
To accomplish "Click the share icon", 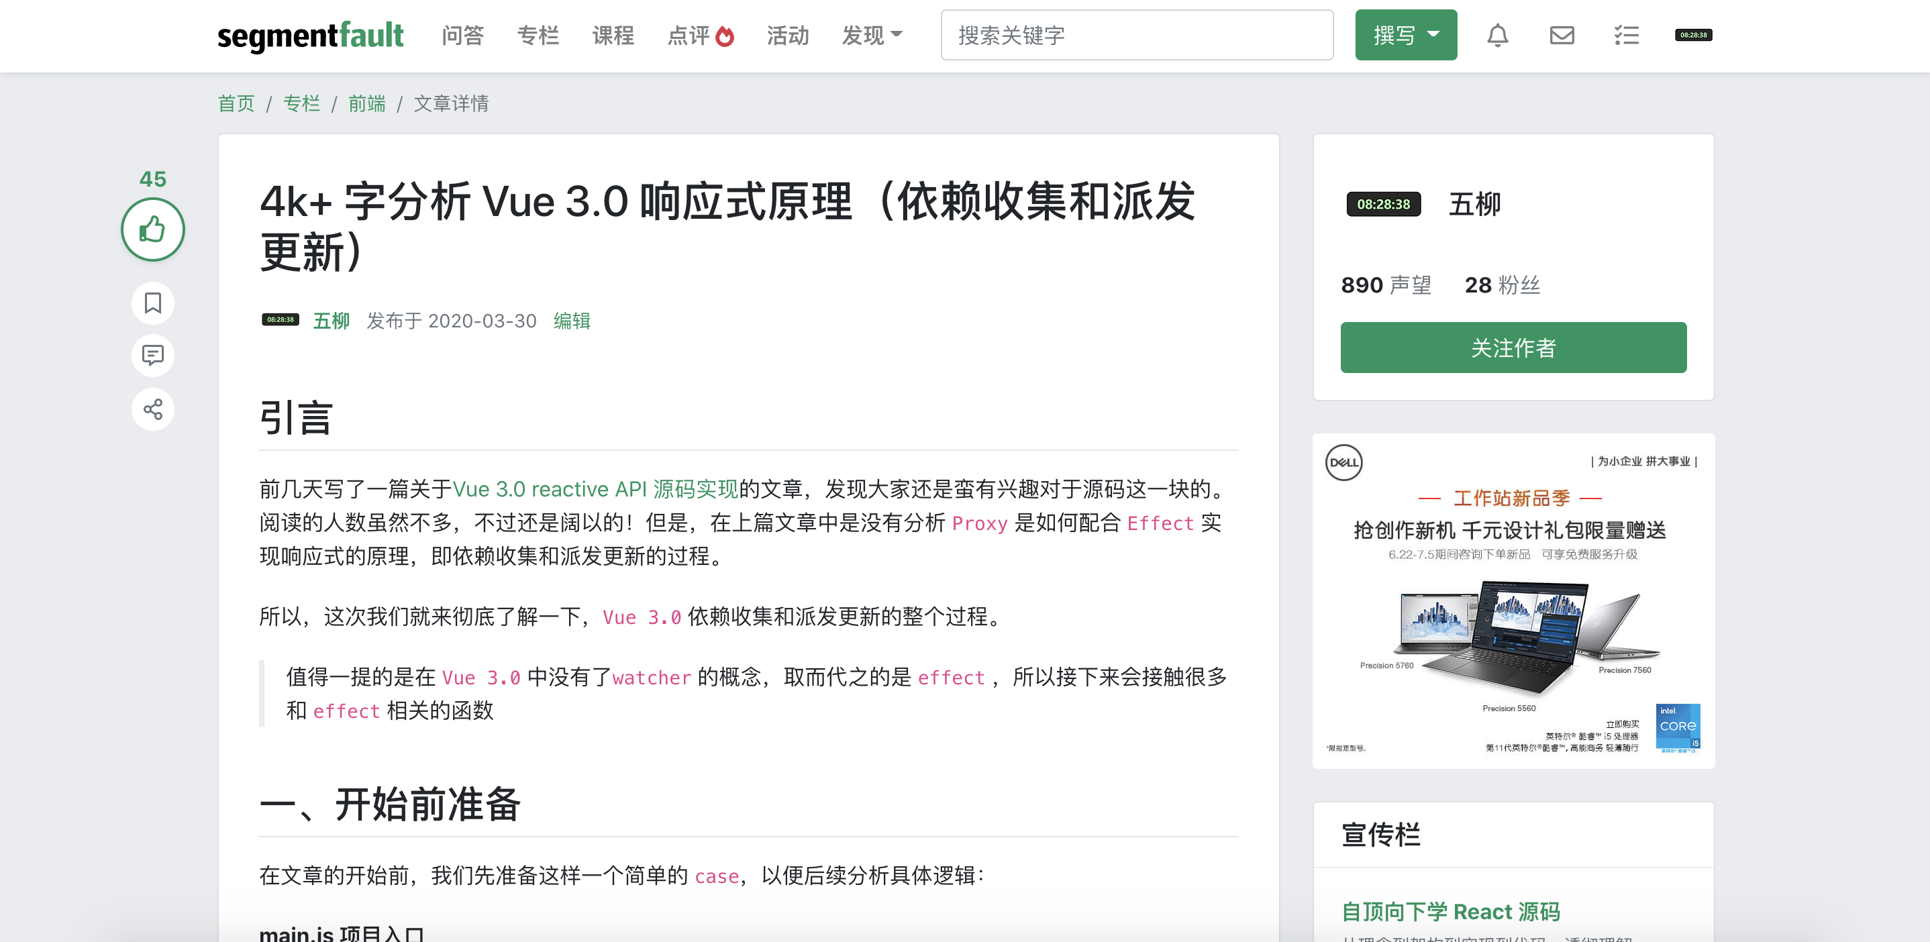I will pos(153,409).
